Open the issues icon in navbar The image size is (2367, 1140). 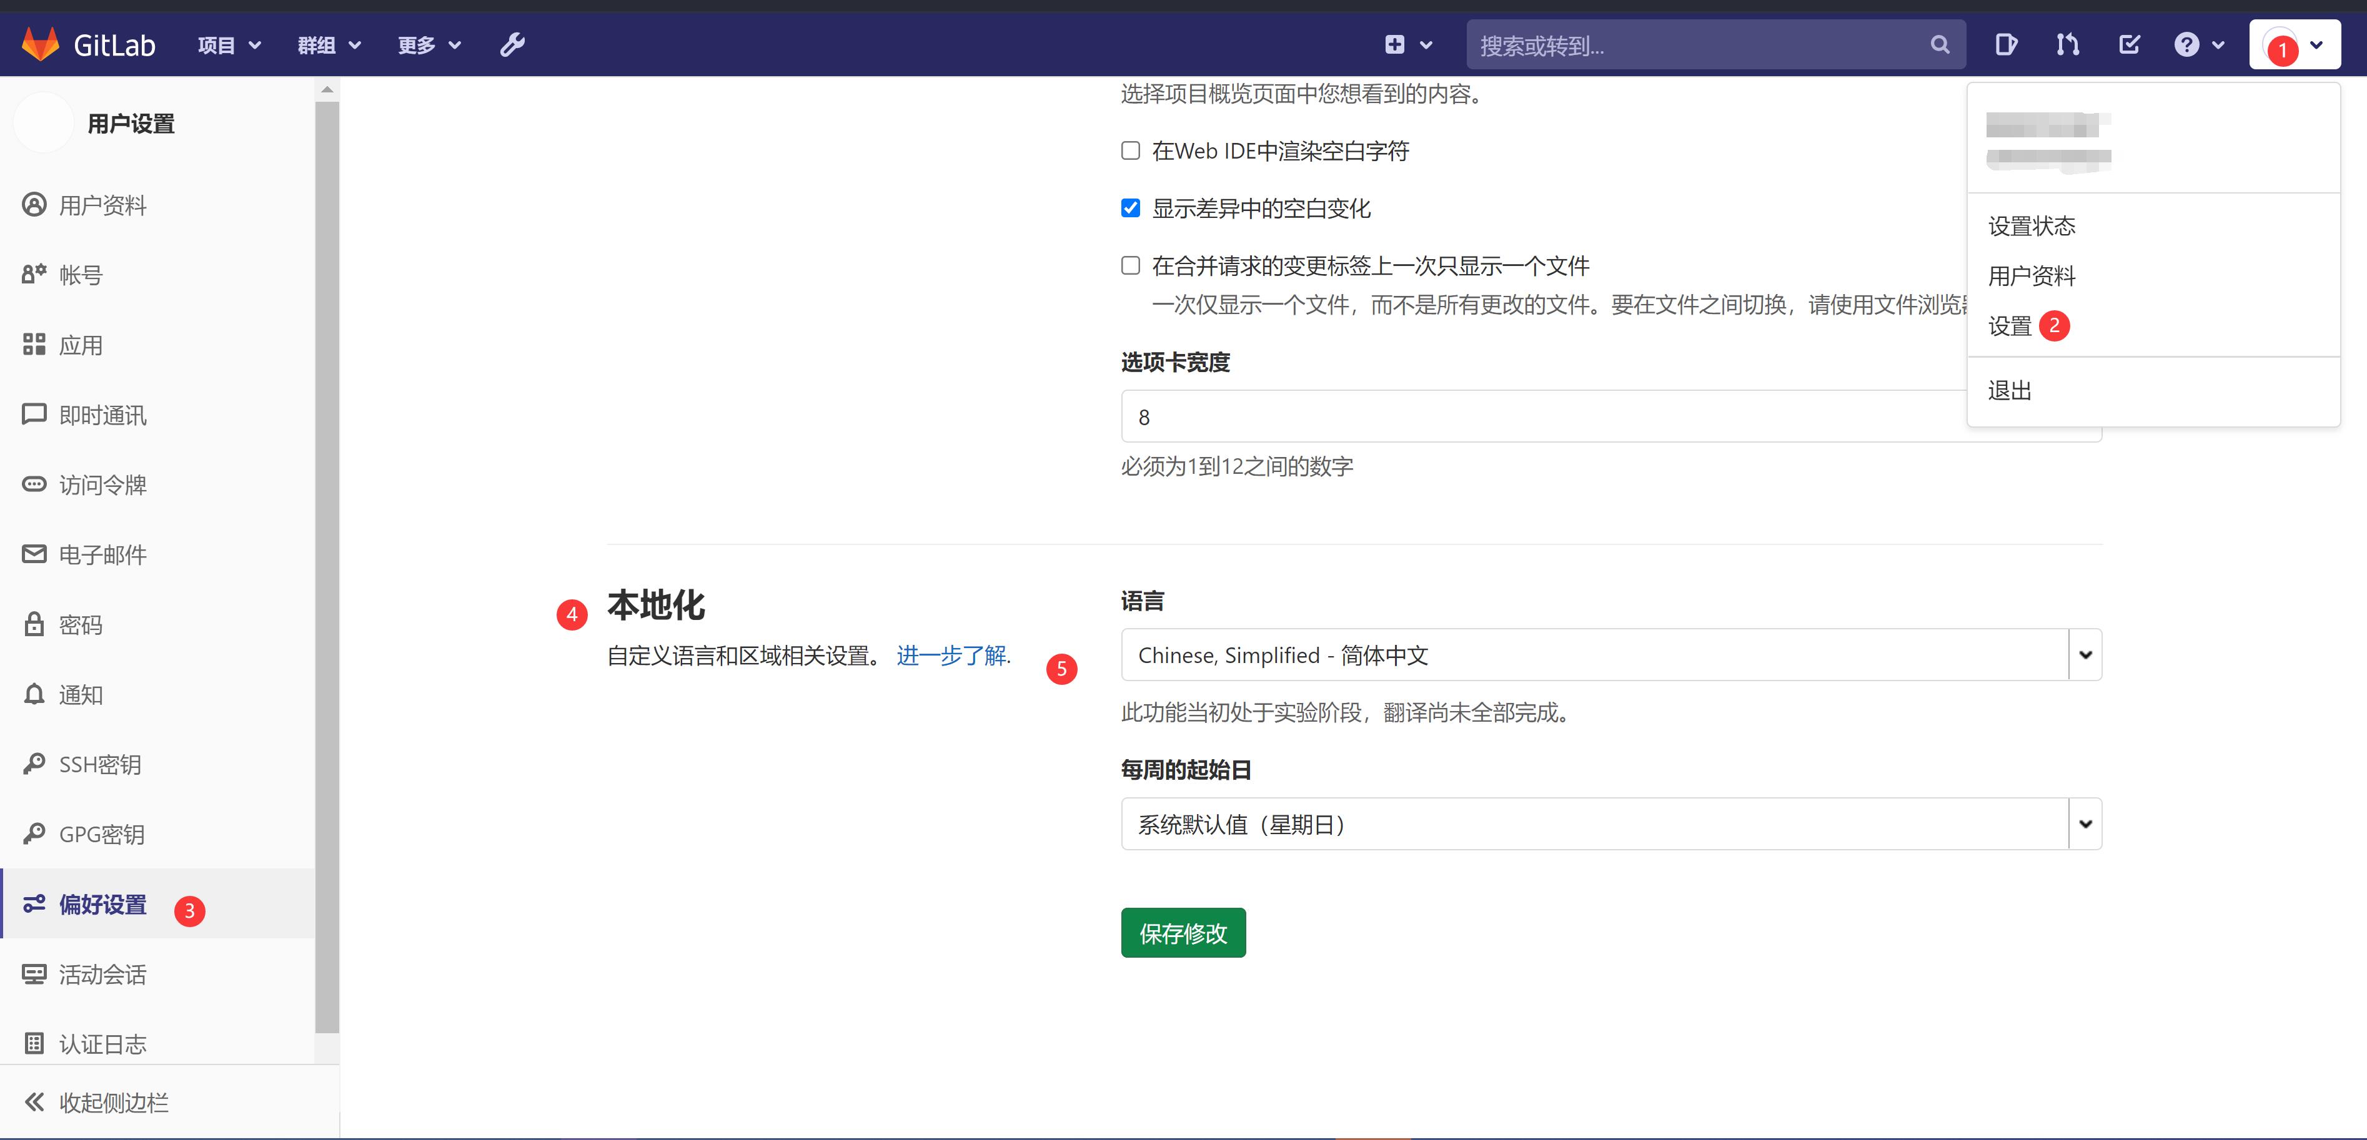[x=2006, y=44]
